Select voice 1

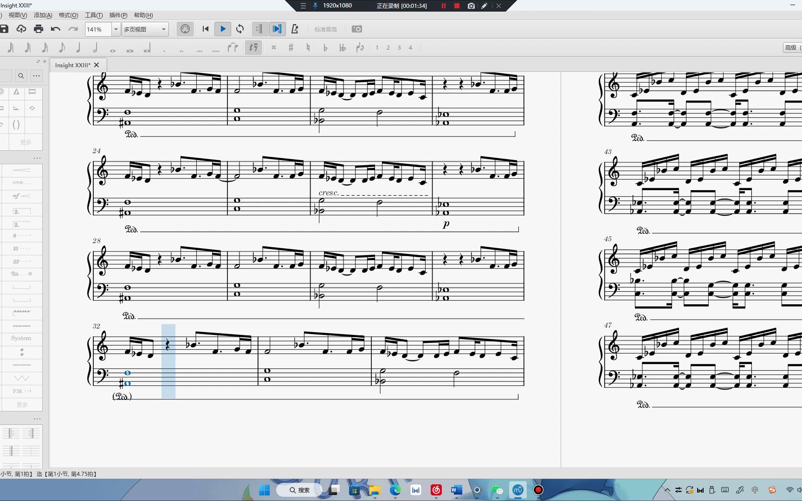377,47
